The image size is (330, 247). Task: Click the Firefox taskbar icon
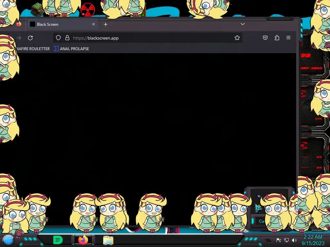(83, 240)
